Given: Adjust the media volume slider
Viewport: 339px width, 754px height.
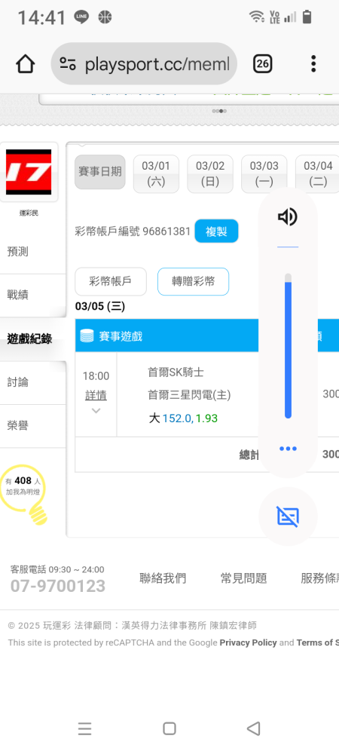Looking at the screenshot, I should click(288, 346).
